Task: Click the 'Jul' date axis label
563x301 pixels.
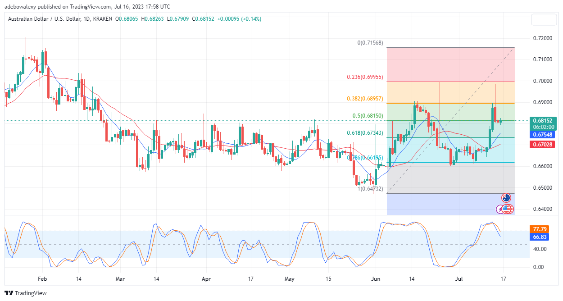Action: [x=459, y=279]
